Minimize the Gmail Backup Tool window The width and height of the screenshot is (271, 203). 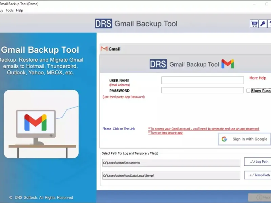[254, 4]
